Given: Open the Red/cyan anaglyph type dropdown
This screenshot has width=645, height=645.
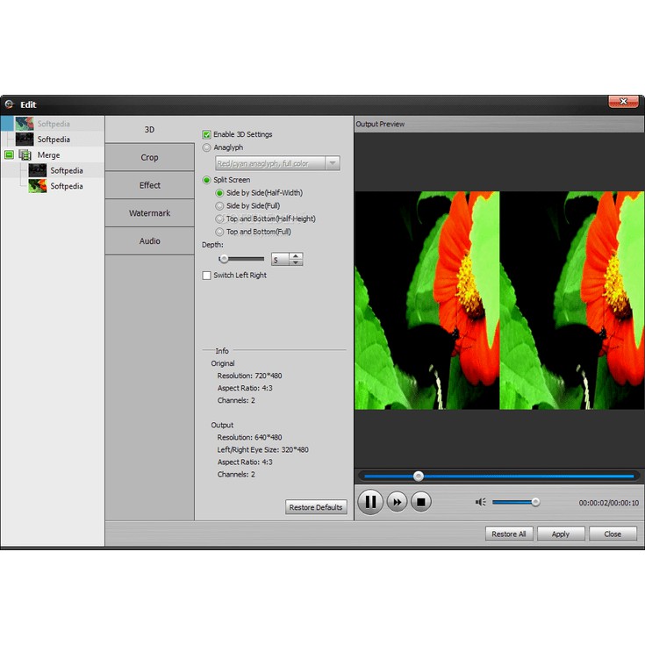Looking at the screenshot, I should pos(332,163).
